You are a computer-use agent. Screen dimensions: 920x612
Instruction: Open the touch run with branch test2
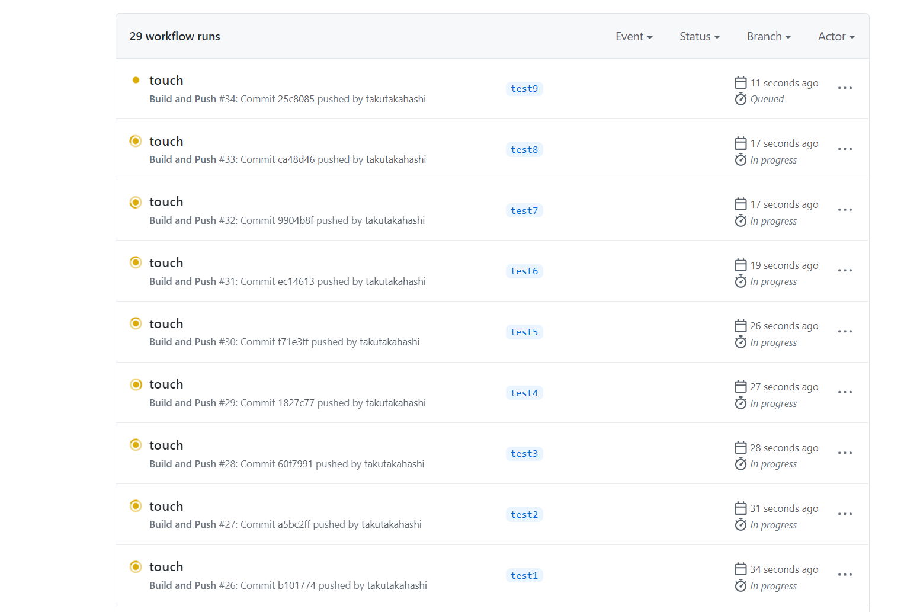tap(166, 507)
